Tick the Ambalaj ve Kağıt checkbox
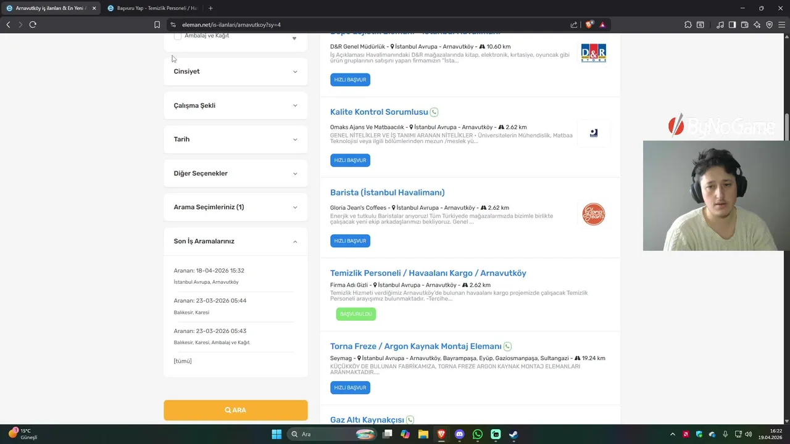790x444 pixels. (178, 36)
